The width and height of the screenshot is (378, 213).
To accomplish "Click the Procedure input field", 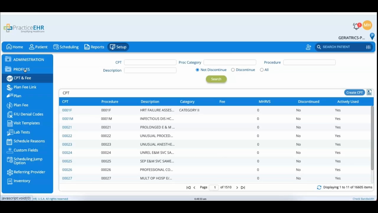I will (309, 62).
